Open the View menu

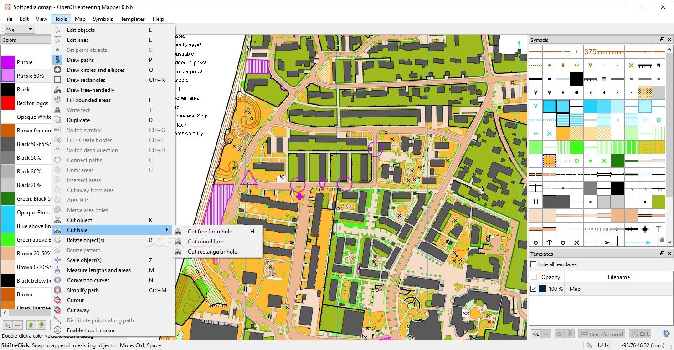pos(41,19)
